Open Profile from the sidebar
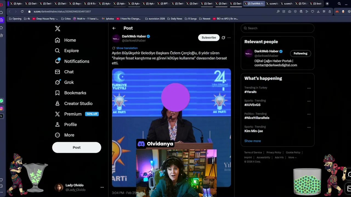 click(x=66, y=124)
